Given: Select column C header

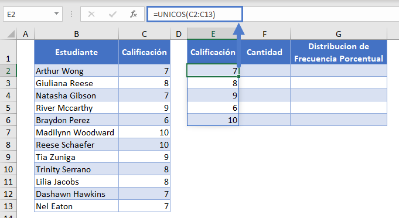Looking at the screenshot, I should 144,34.
